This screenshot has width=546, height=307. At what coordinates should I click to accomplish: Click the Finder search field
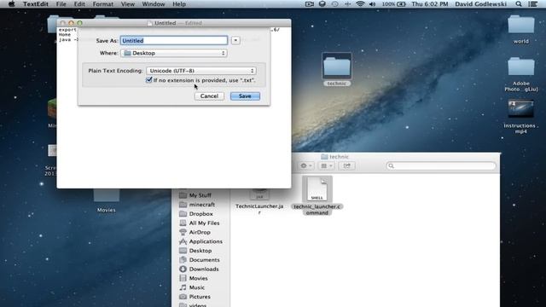(x=441, y=166)
